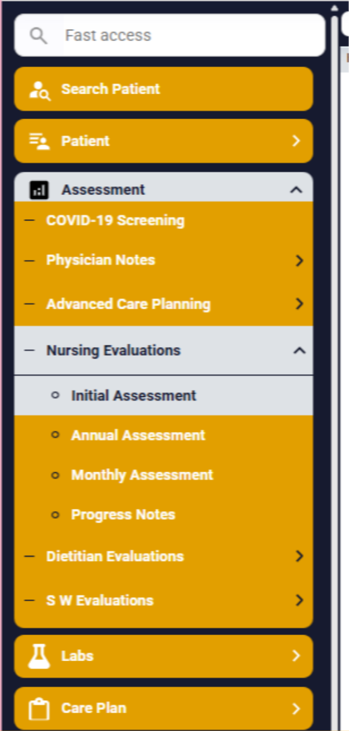The width and height of the screenshot is (349, 731).
Task: Expand Advanced Care Planning arrow
Action: [x=299, y=304]
